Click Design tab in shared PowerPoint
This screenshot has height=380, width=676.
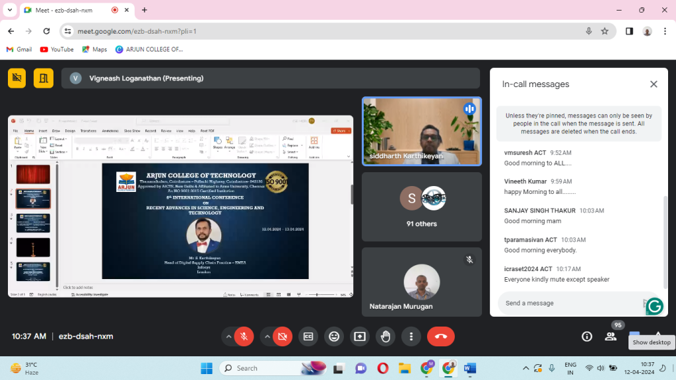(x=70, y=131)
